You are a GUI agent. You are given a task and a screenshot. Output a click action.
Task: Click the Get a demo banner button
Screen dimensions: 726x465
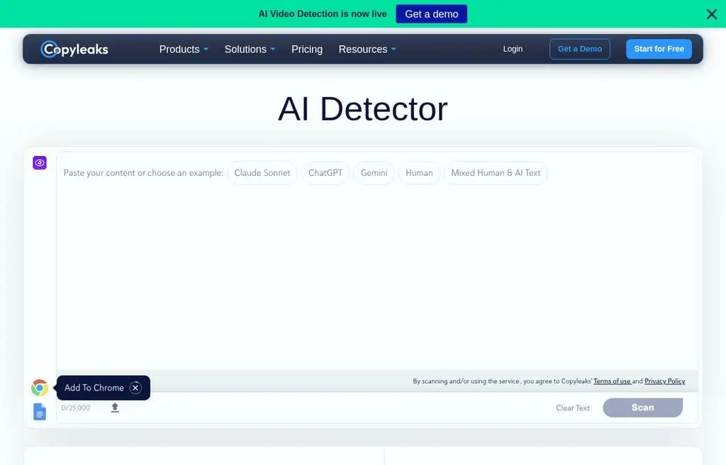point(432,14)
